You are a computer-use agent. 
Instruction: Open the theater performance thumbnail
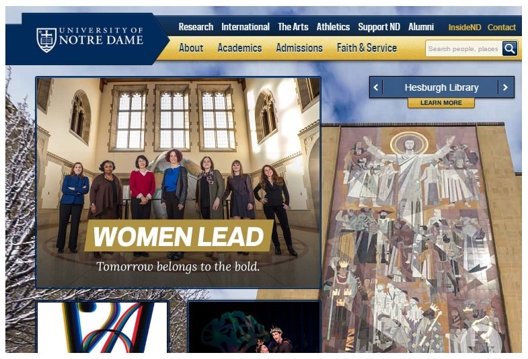(x=254, y=327)
